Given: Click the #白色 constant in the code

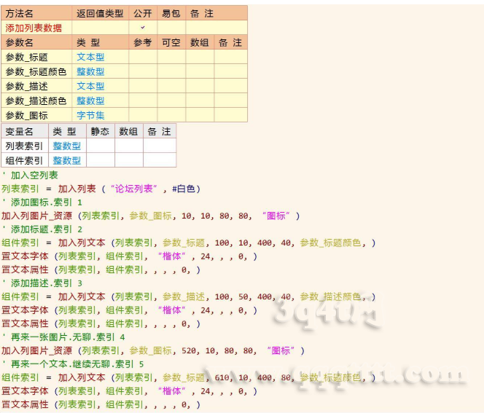Looking at the screenshot, I should pos(184,189).
